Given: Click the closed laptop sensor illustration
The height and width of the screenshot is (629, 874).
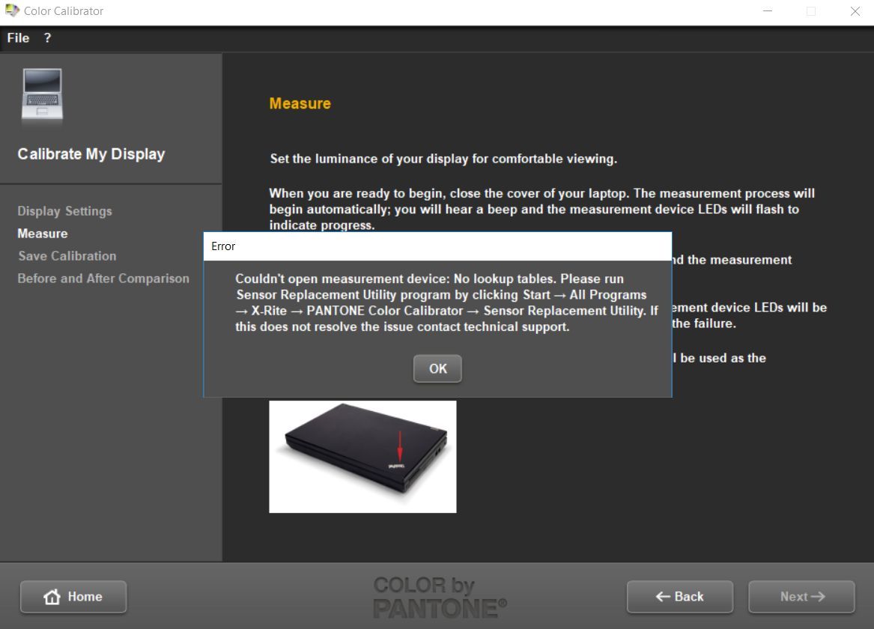Looking at the screenshot, I should [x=363, y=457].
